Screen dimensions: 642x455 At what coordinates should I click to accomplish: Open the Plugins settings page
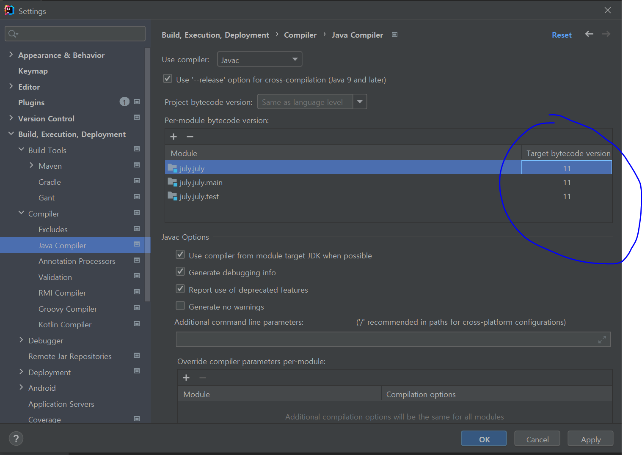31,103
